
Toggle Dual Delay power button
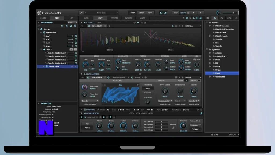click(89, 26)
